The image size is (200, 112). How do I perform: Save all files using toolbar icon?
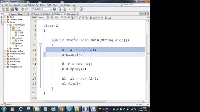[x=17, y=9]
